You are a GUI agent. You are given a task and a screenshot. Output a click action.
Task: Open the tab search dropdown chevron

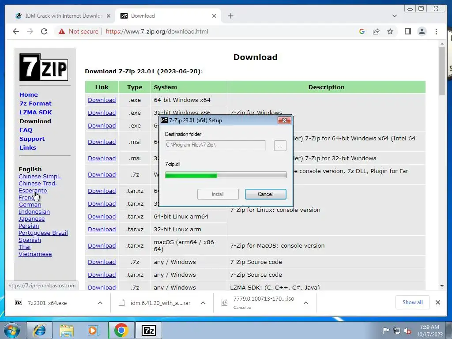point(395,16)
